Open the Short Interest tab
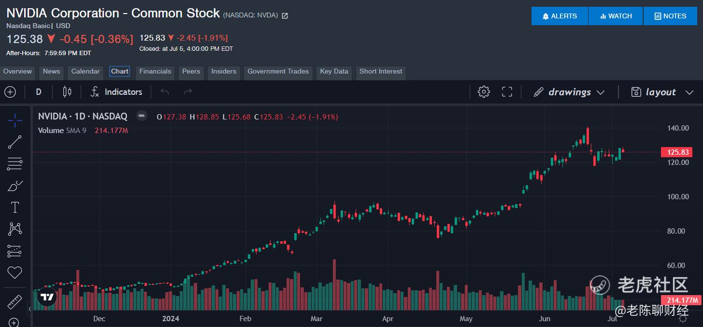703x327 pixels. [381, 72]
